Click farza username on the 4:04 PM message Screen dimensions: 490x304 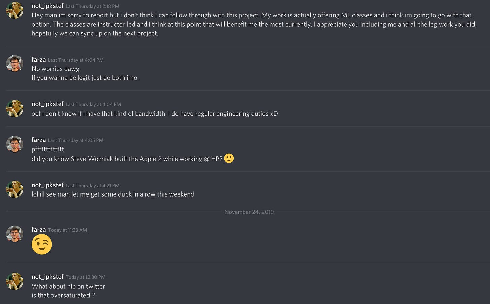tap(39, 60)
